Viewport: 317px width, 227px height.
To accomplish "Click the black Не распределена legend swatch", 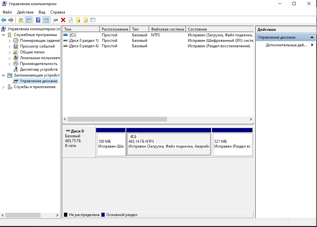I will click(x=66, y=215).
